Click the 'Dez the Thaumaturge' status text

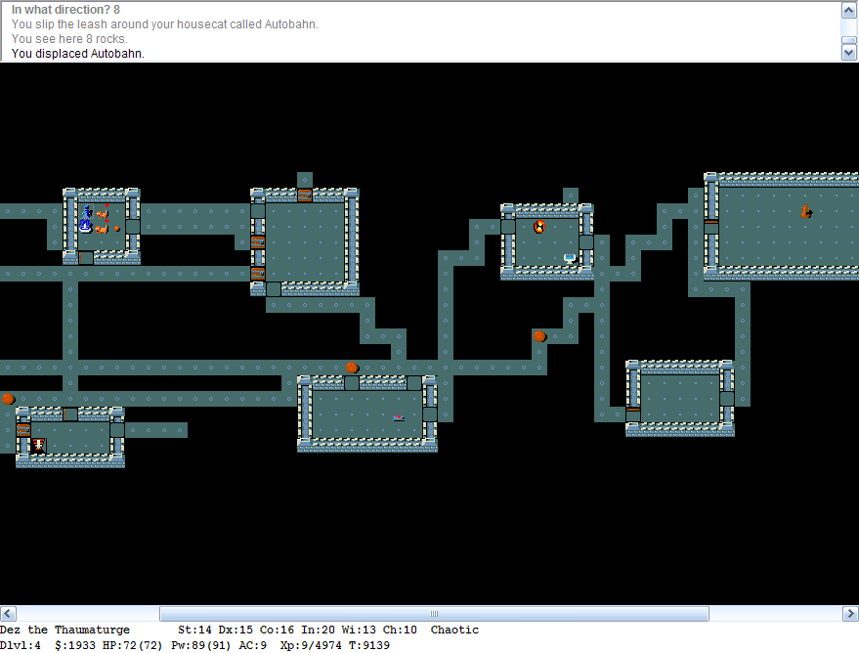[x=64, y=630]
